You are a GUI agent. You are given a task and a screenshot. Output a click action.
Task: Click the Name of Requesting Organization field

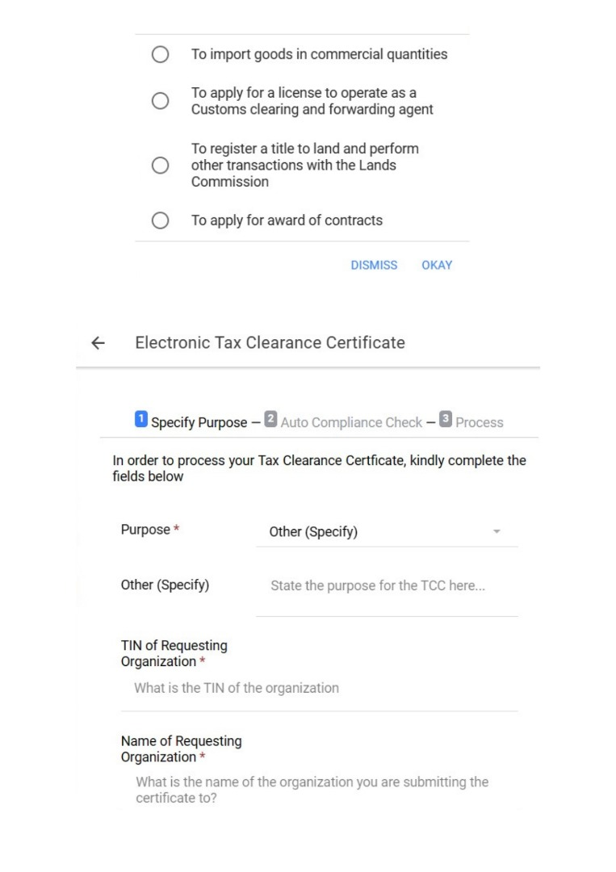(319, 789)
